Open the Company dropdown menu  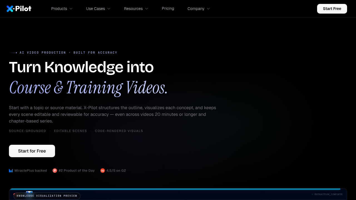199,9
